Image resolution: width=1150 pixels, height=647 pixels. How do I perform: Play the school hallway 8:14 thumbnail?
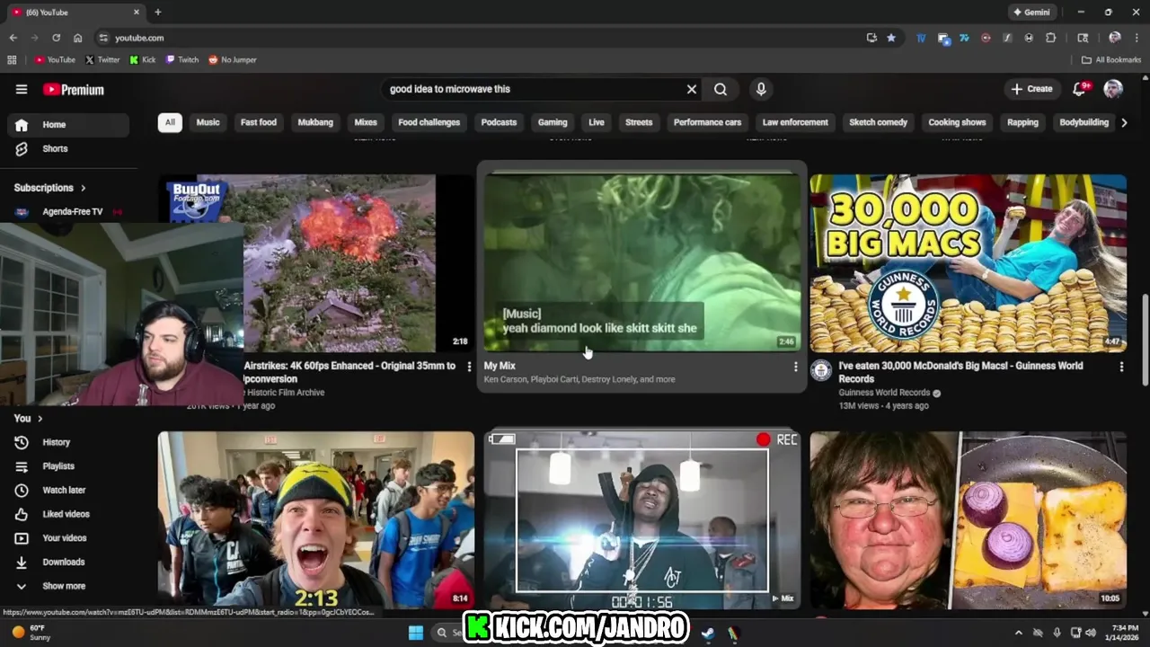click(x=316, y=519)
